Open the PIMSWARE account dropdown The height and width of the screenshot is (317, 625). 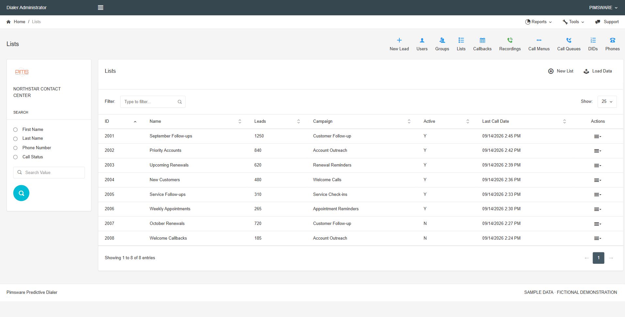[x=603, y=8]
